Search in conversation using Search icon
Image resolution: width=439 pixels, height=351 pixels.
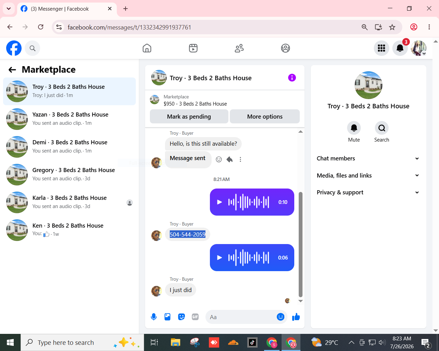pyautogui.click(x=382, y=128)
